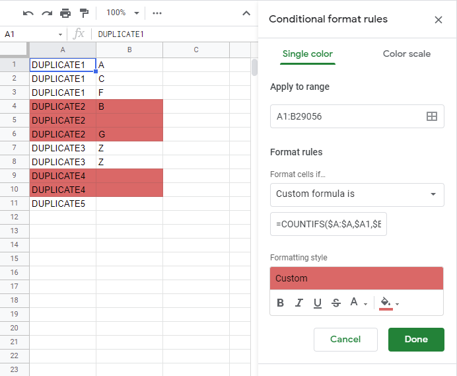Edit the COUNTIFS custom formula field

328,224
